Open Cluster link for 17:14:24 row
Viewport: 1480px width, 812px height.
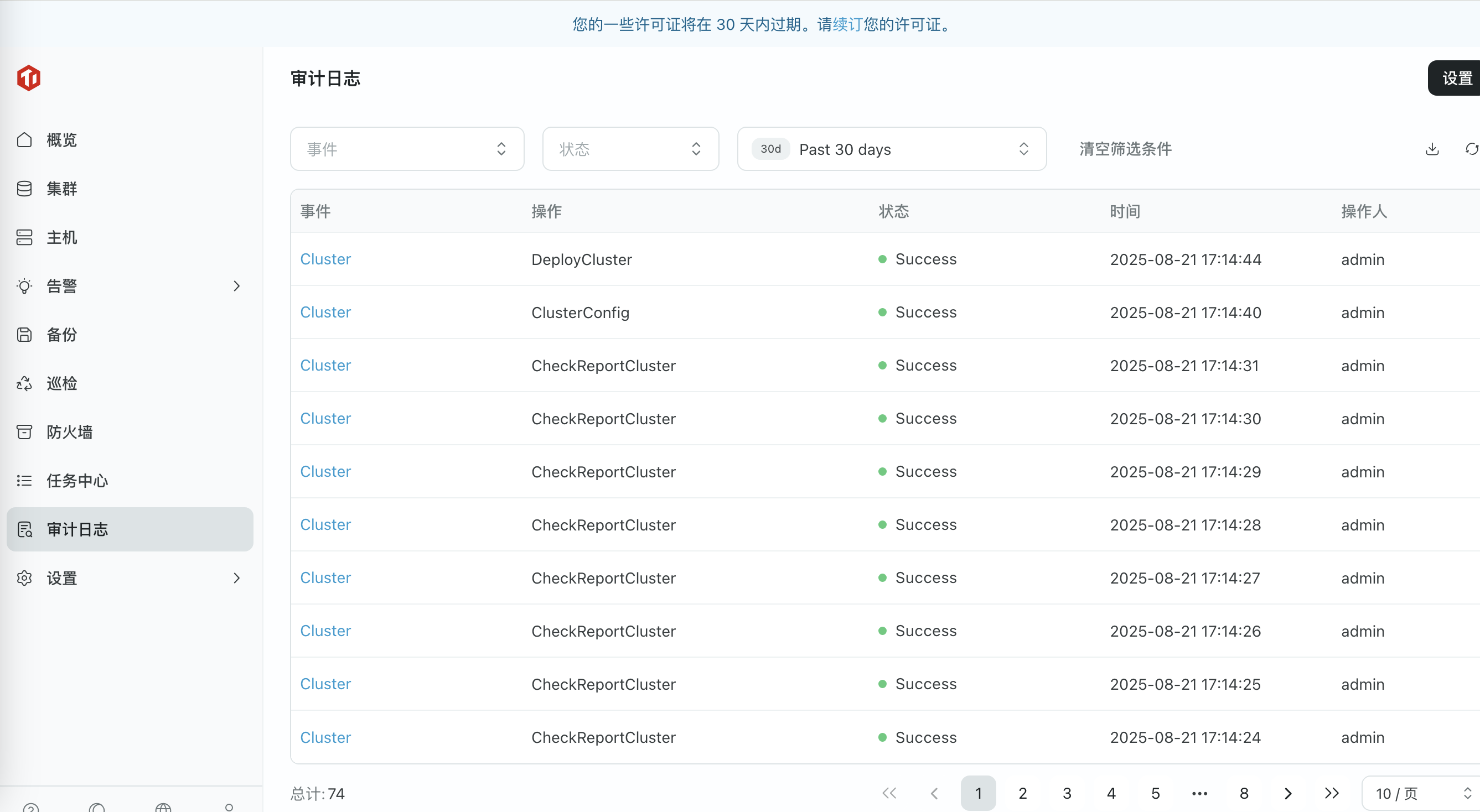[x=325, y=737]
